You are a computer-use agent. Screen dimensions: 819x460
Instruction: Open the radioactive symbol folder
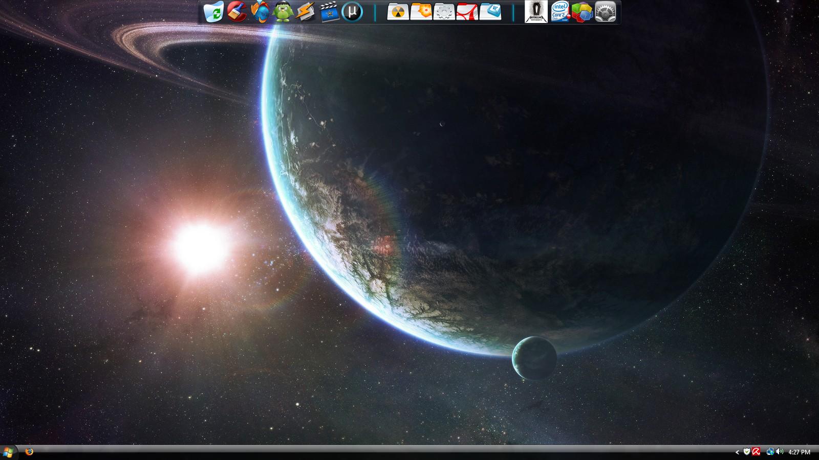click(x=398, y=12)
